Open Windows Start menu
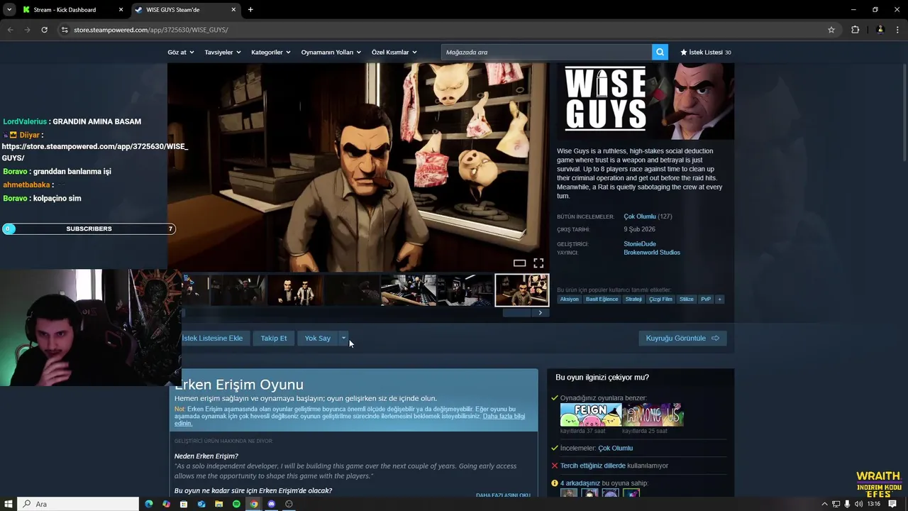The width and height of the screenshot is (908, 511). [x=9, y=504]
